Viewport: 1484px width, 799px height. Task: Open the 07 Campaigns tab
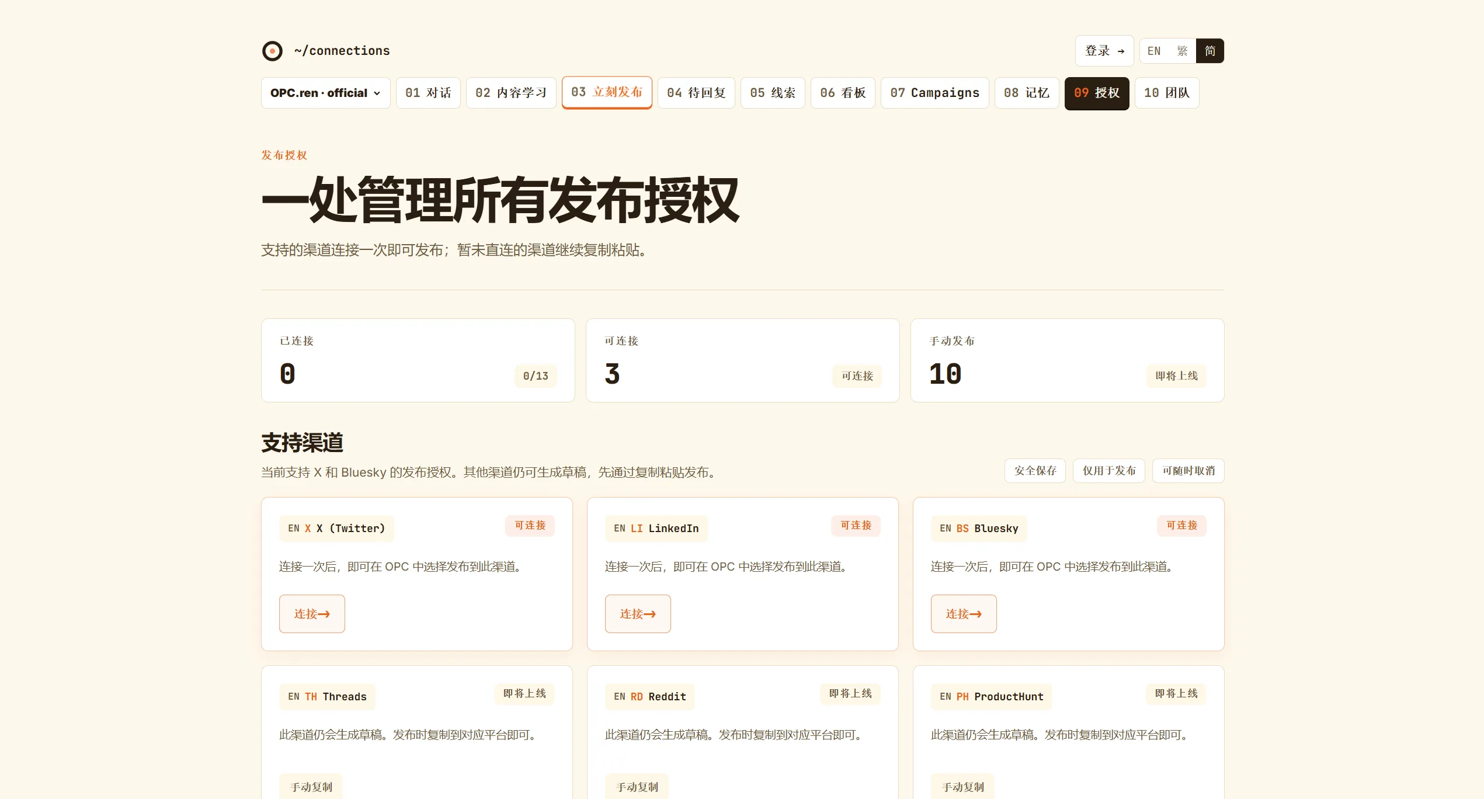934,93
